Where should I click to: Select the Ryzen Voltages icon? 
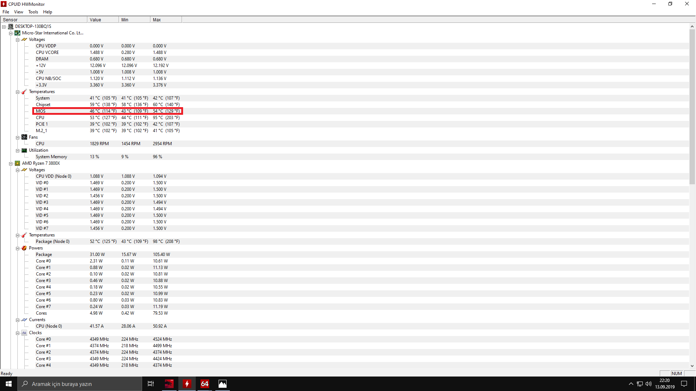click(x=24, y=169)
